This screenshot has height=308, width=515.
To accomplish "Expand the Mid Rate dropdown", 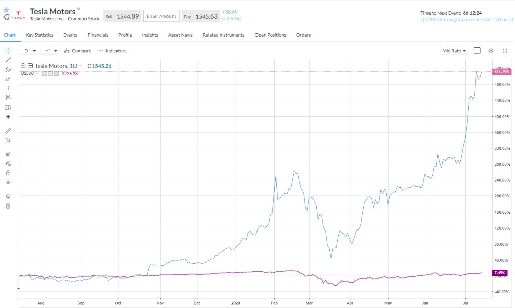I will click(454, 51).
